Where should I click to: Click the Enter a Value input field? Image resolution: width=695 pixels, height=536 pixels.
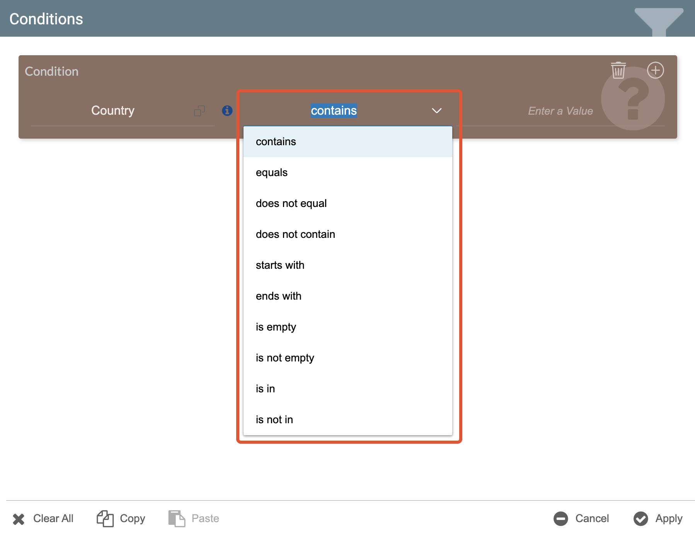pos(560,111)
